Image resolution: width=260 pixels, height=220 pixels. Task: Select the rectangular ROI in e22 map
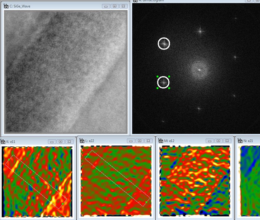coord(117,179)
